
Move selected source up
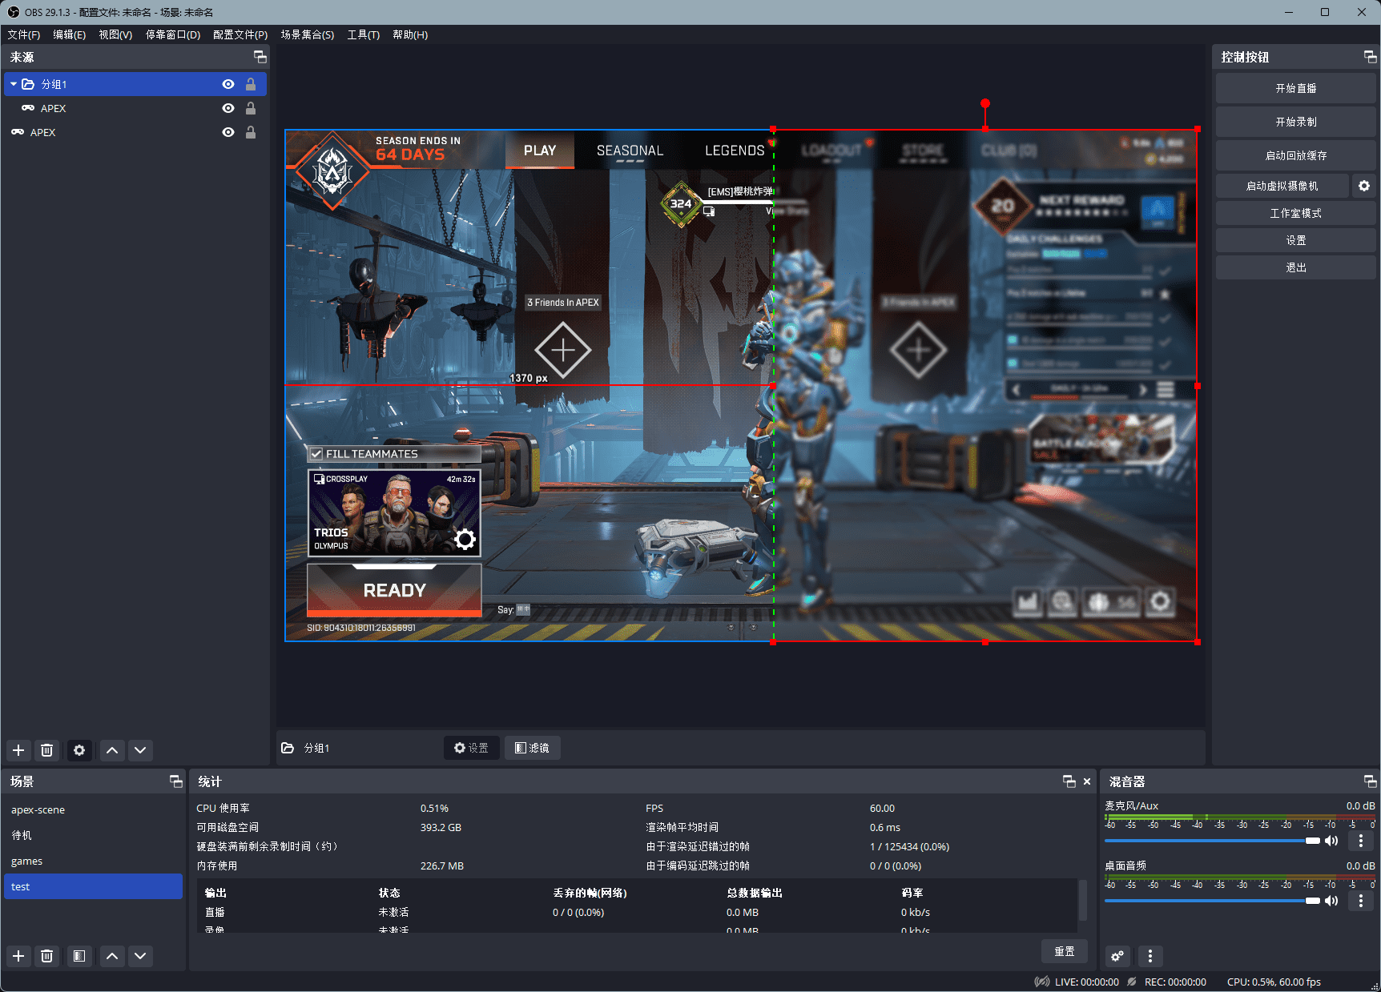[112, 750]
